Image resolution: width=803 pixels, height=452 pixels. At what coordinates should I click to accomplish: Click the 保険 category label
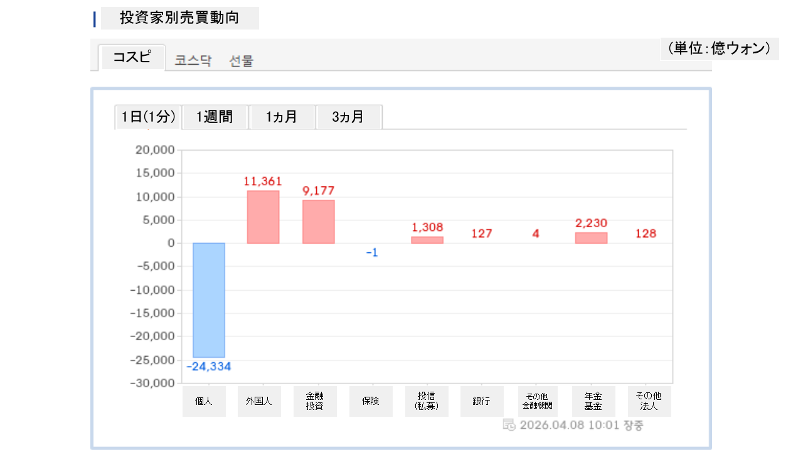click(371, 401)
